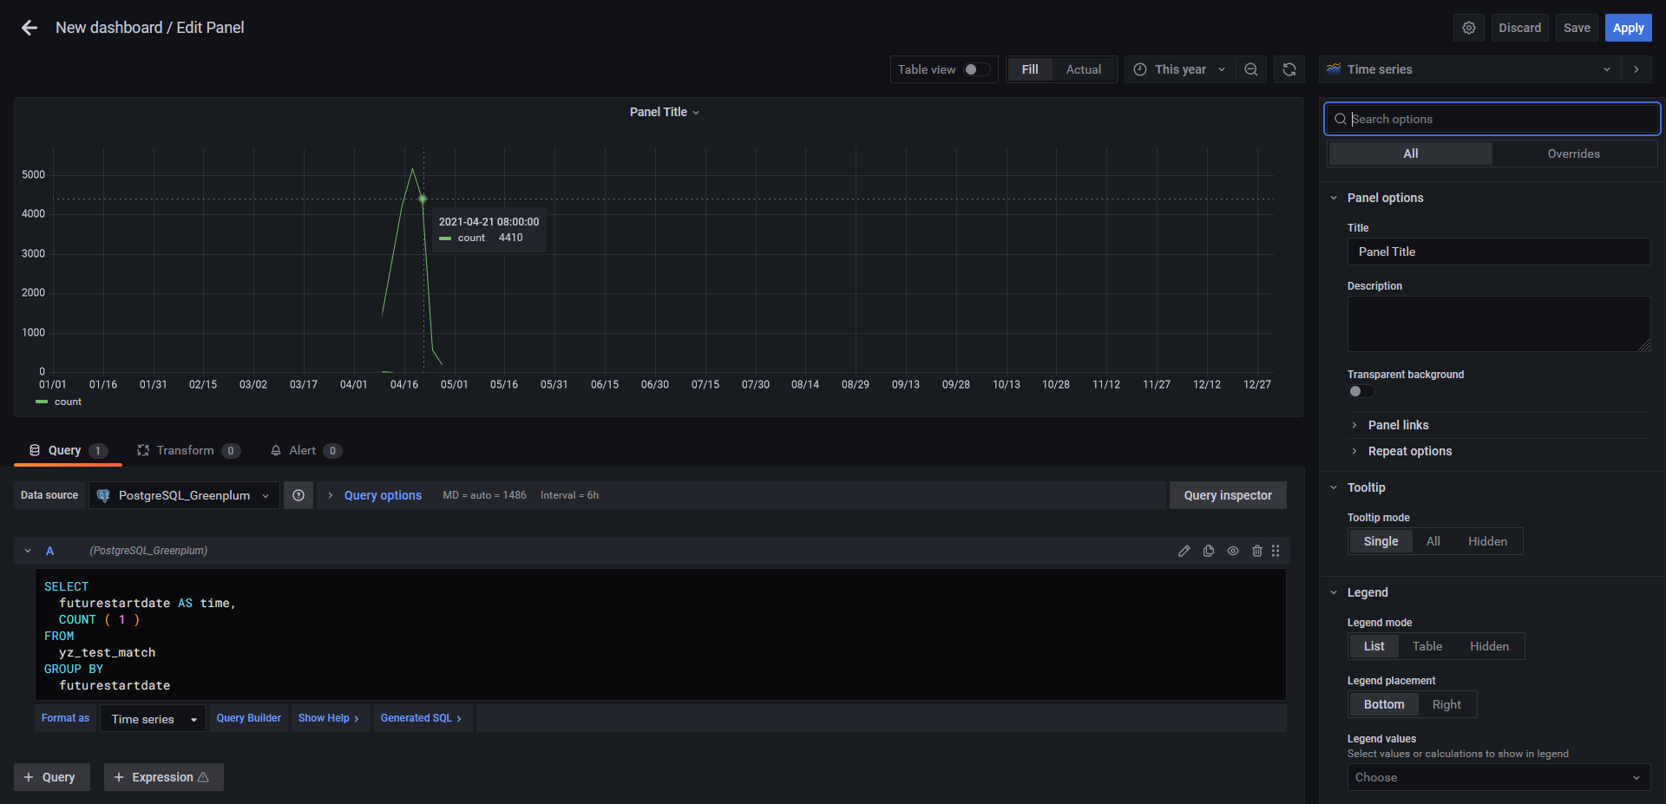The image size is (1666, 804).
Task: Open dashboard settings gear icon
Action: click(x=1468, y=28)
